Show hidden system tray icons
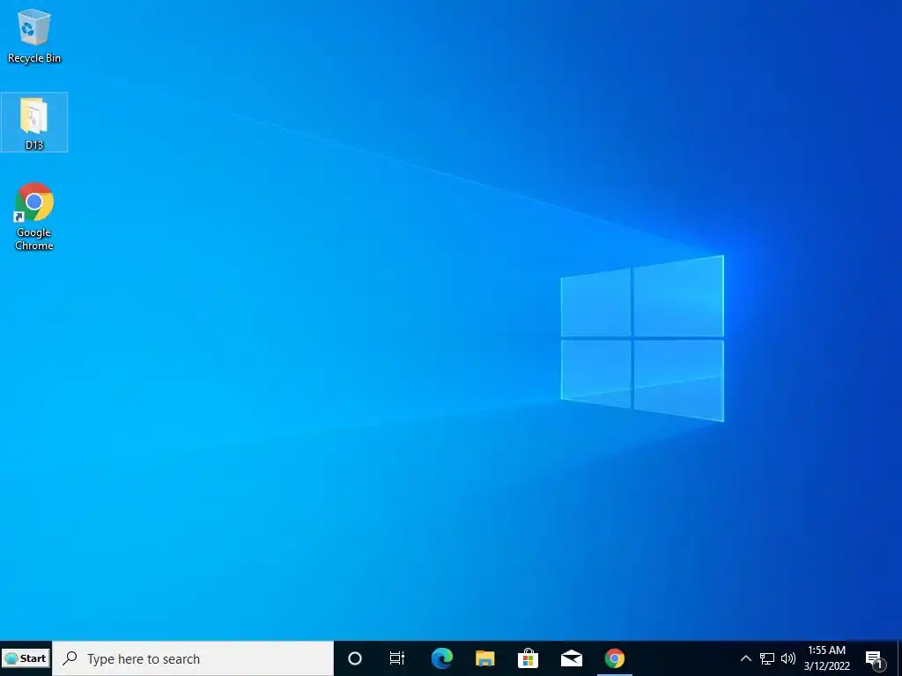 coord(745,658)
